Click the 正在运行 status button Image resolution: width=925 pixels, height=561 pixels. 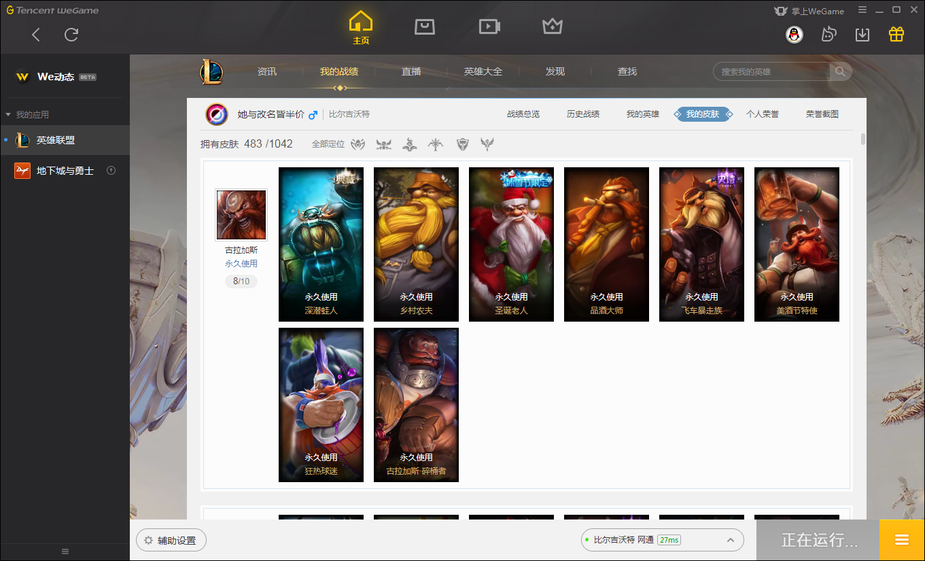pos(818,540)
